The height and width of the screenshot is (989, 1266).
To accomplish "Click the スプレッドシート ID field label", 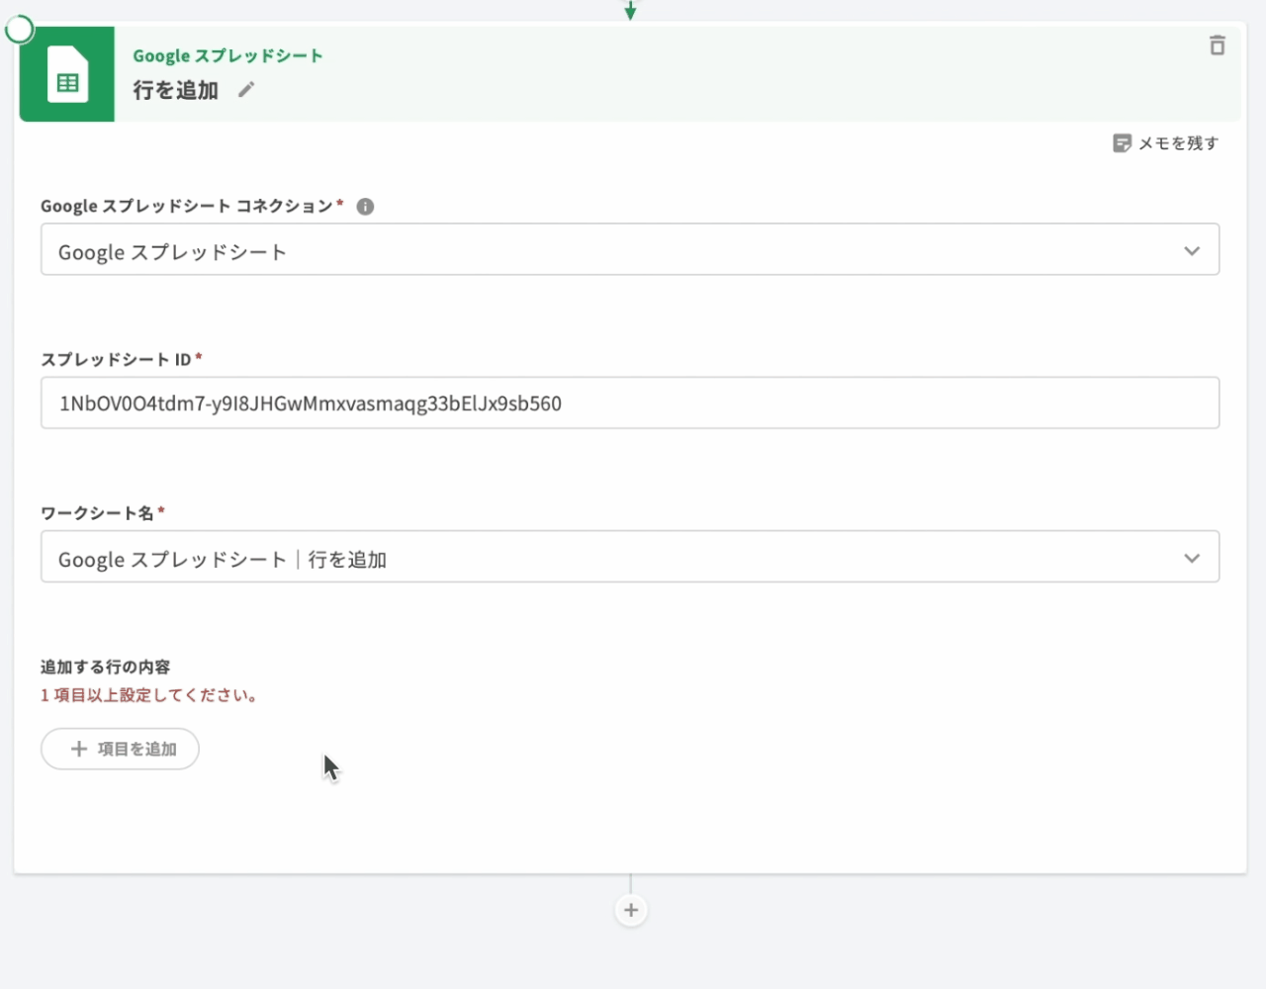I will pos(116,359).
